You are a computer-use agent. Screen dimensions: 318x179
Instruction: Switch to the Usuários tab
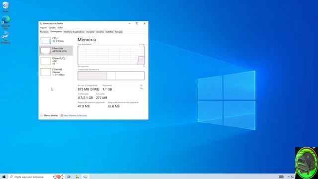coord(100,32)
